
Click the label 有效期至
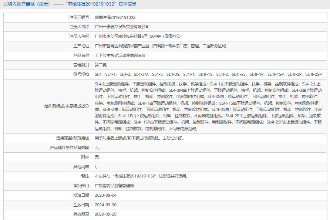81,214
